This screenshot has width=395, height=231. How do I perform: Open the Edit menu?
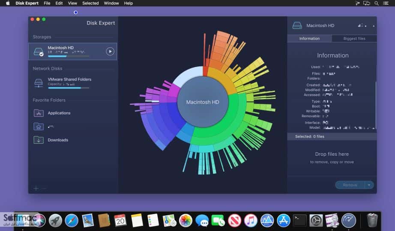click(59, 3)
